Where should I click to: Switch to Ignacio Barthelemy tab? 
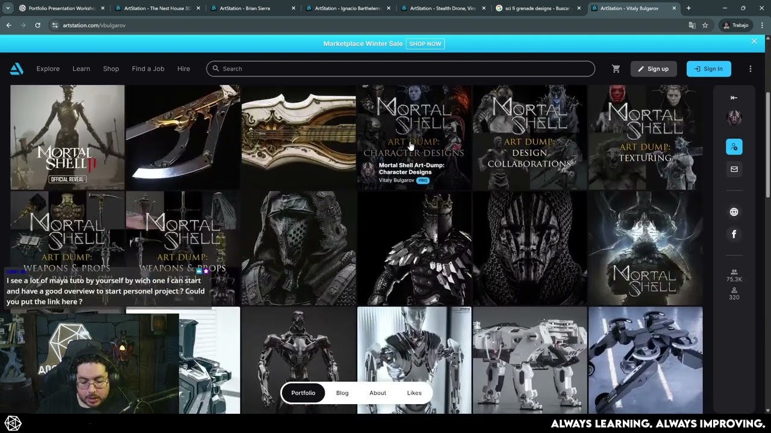tap(347, 8)
